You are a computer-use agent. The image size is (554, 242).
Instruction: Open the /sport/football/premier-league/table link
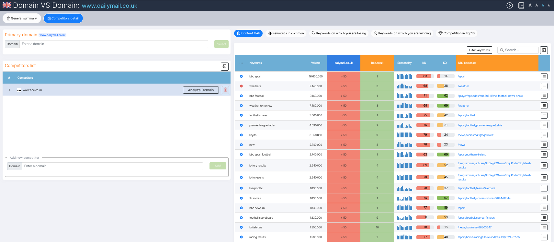coord(480,125)
